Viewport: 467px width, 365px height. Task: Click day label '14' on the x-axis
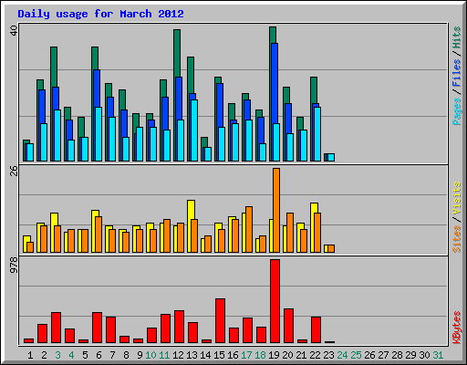coord(205,355)
